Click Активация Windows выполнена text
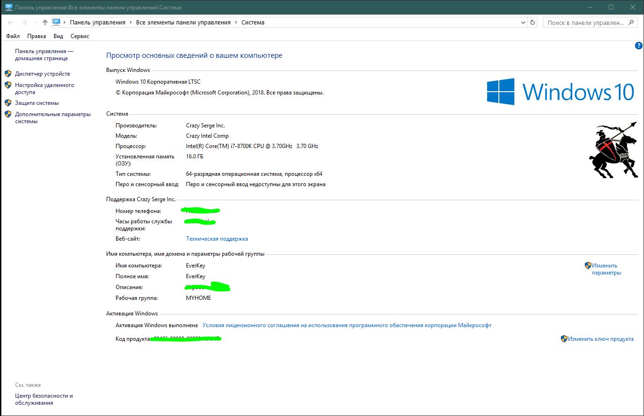 click(156, 325)
